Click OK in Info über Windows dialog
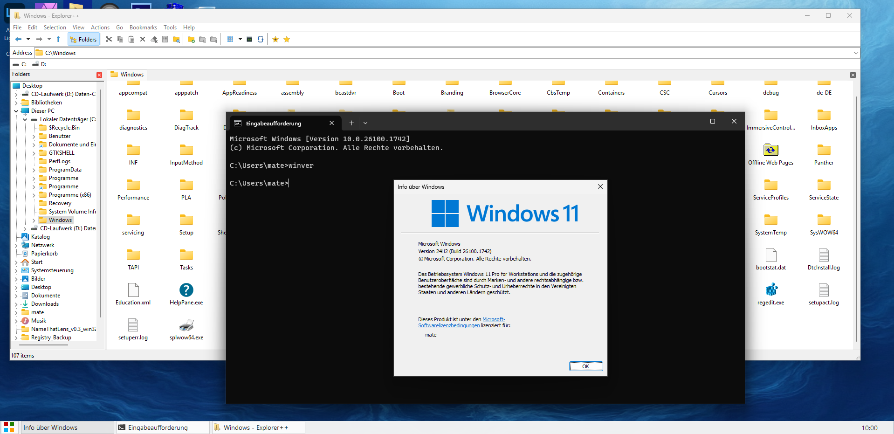The image size is (894, 434). (586, 366)
